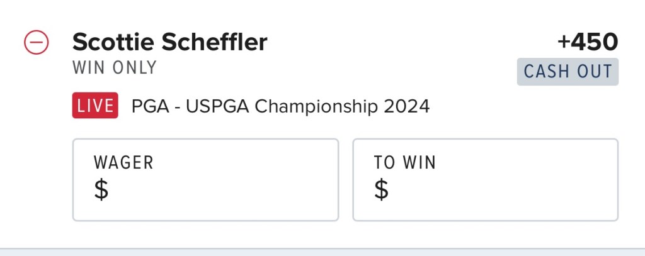Remove the Scottie Scheffler bet selection

(37, 42)
